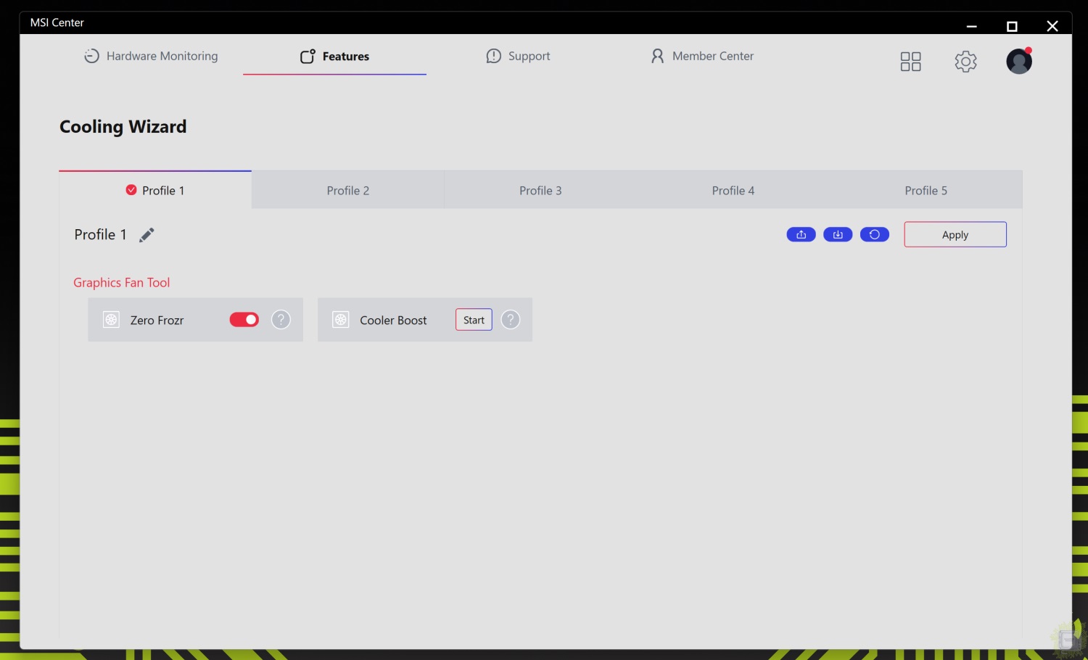This screenshot has height=660, width=1088.
Task: Open the Support section
Action: (518, 56)
